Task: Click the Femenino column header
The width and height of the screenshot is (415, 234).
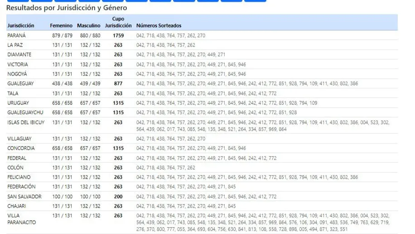Action: (61, 26)
